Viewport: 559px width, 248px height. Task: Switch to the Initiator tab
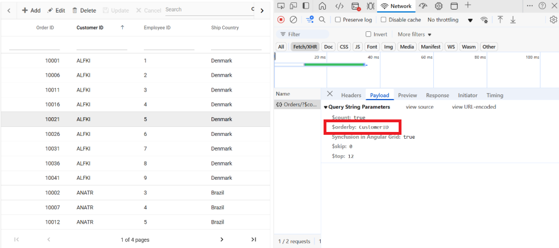tap(467, 95)
